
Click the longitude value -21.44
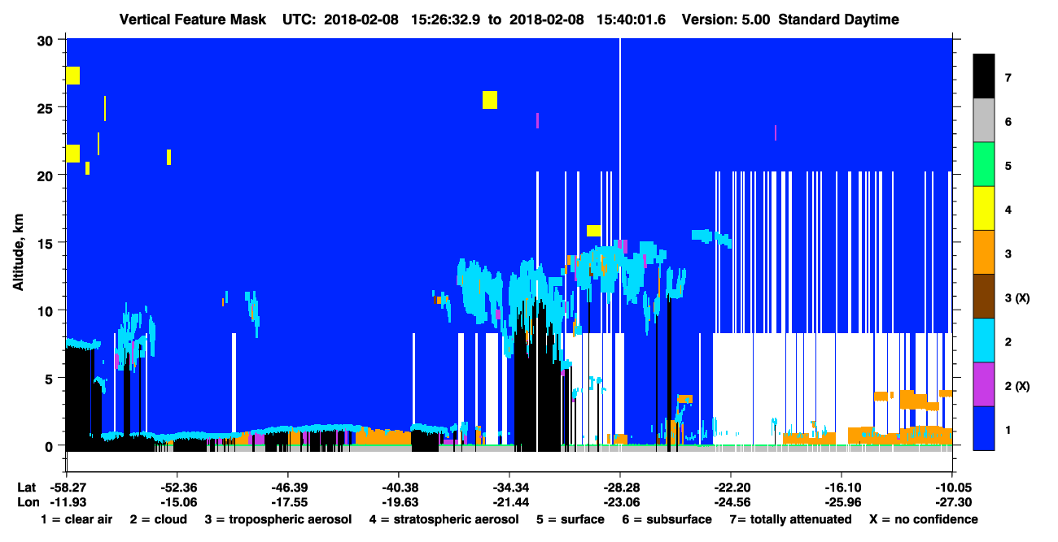pos(509,502)
